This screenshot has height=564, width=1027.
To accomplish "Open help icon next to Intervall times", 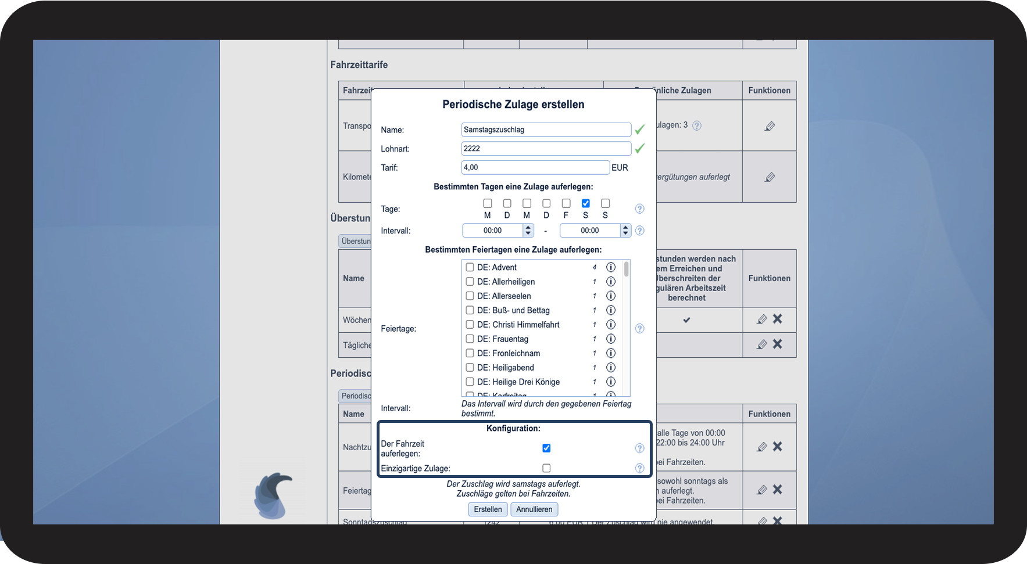I will [639, 231].
